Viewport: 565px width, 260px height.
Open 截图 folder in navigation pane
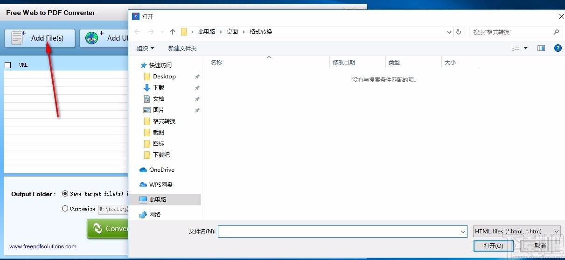(159, 133)
